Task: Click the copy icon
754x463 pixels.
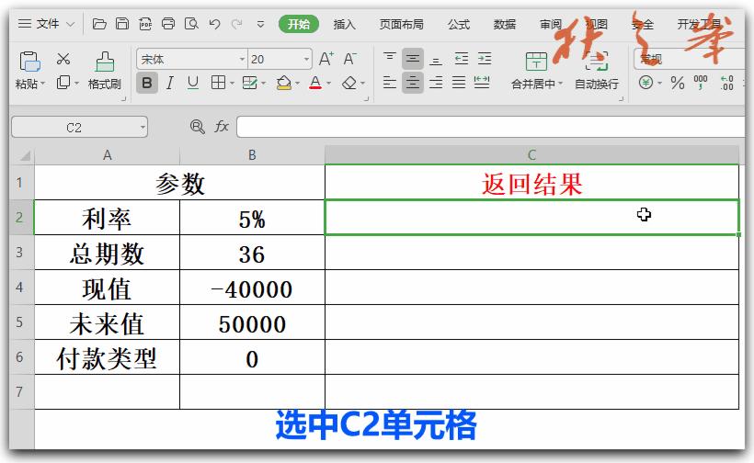Action: (63, 83)
